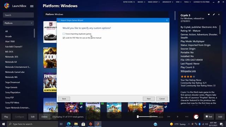Skip to previous music track
The height and width of the screenshot is (127, 226).
(x=169, y=117)
